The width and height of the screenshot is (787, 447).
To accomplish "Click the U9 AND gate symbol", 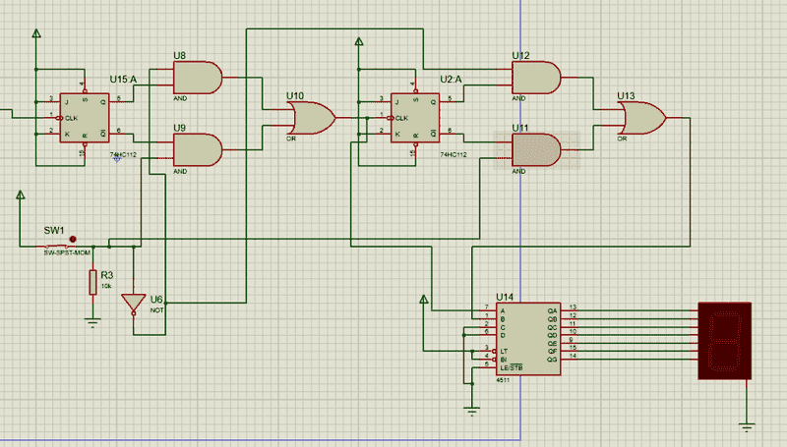I will coord(197,149).
